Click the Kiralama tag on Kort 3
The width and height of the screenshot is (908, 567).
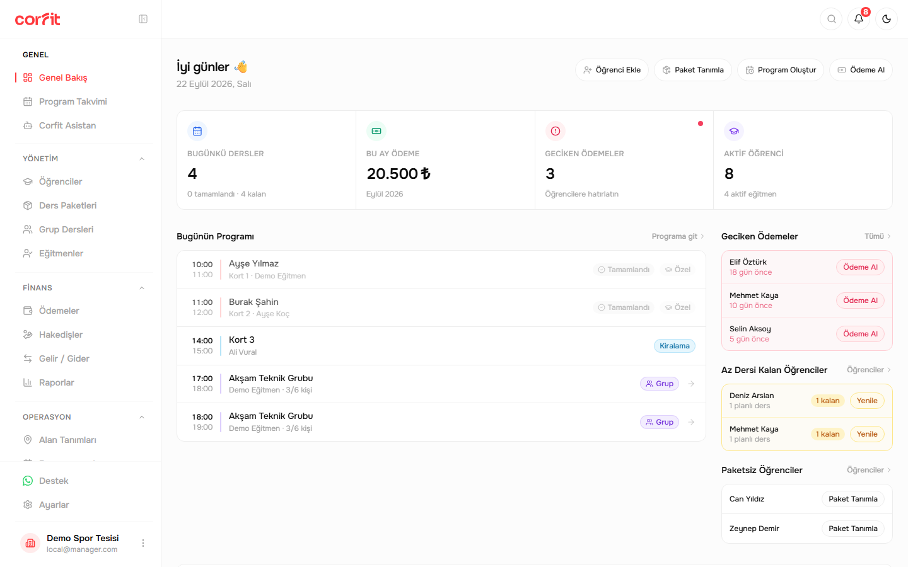[x=674, y=346]
